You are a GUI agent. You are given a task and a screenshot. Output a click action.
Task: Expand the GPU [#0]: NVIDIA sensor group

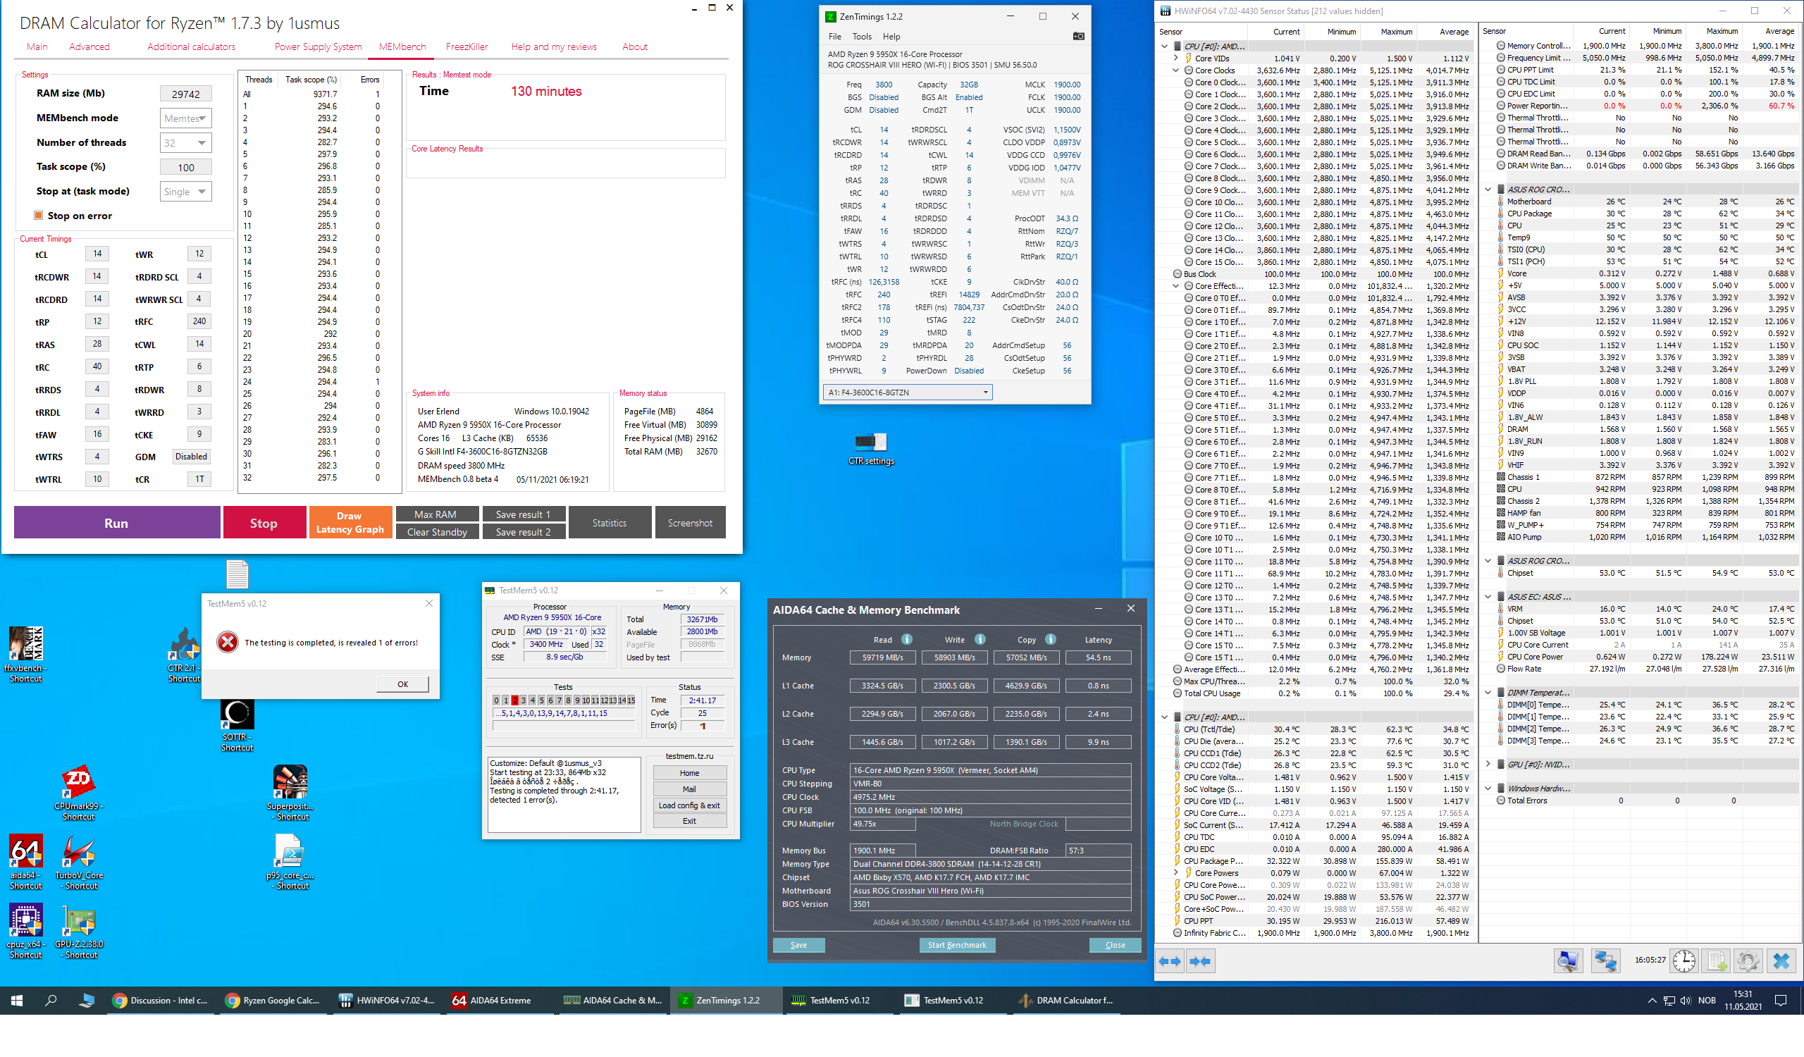click(x=1488, y=765)
